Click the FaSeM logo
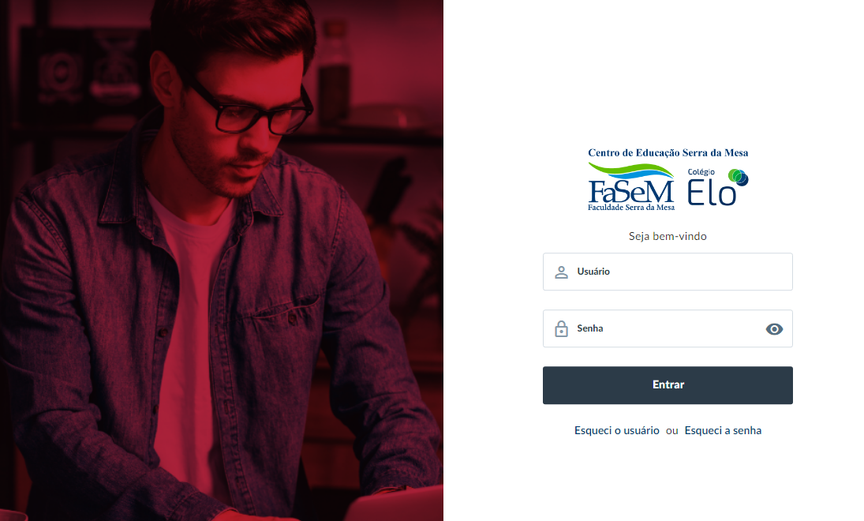This screenshot has height=521, width=864. [x=631, y=187]
